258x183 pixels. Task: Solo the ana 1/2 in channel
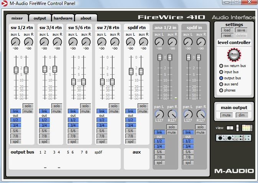click(x=172, y=127)
